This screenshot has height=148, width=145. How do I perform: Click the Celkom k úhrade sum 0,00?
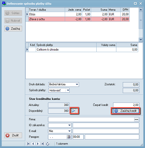point(127,50)
